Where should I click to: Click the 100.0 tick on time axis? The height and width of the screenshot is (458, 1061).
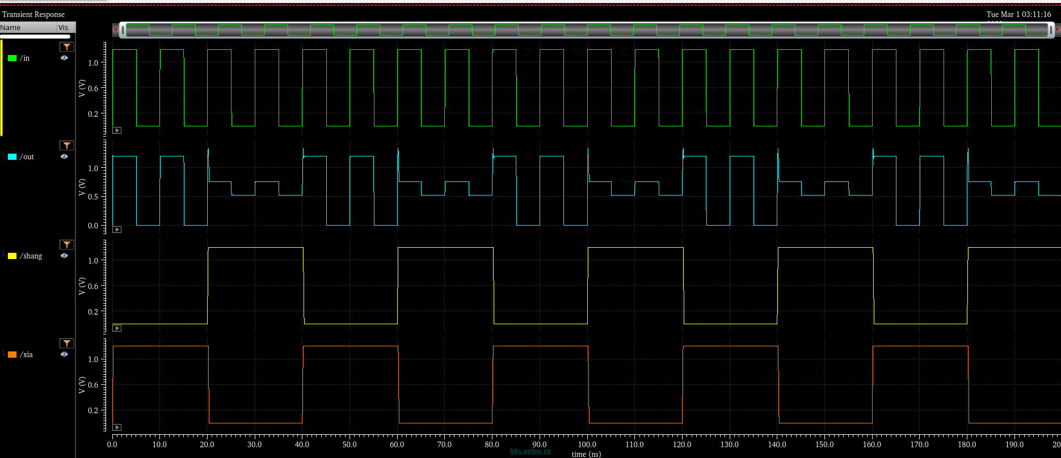[x=587, y=444]
